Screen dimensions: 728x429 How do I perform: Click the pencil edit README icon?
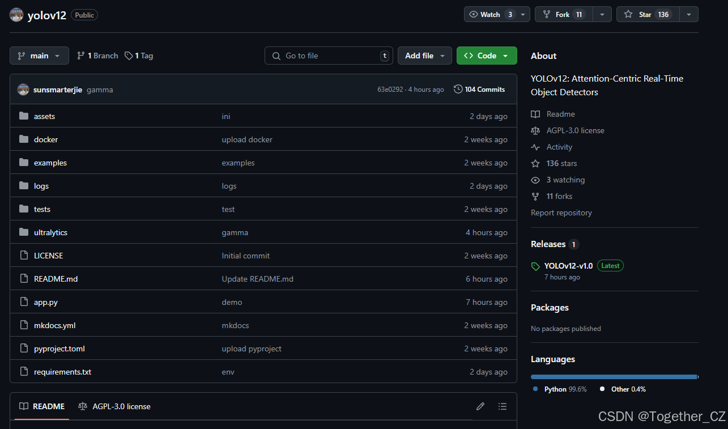[480, 406]
